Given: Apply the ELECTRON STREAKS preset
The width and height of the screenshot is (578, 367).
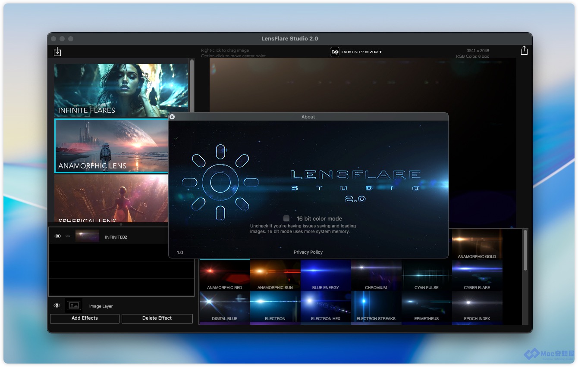Looking at the screenshot, I should pyautogui.click(x=376, y=306).
